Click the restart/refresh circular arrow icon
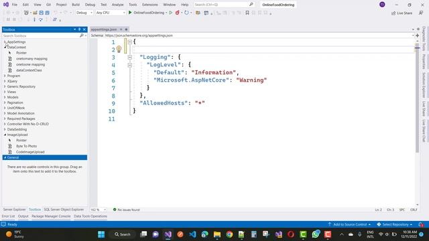429x241 pixels. pyautogui.click(x=186, y=13)
